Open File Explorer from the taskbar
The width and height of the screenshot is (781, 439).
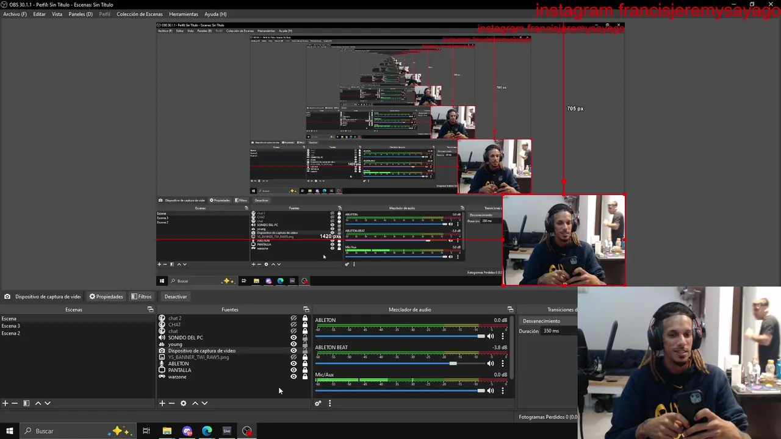[167, 431]
